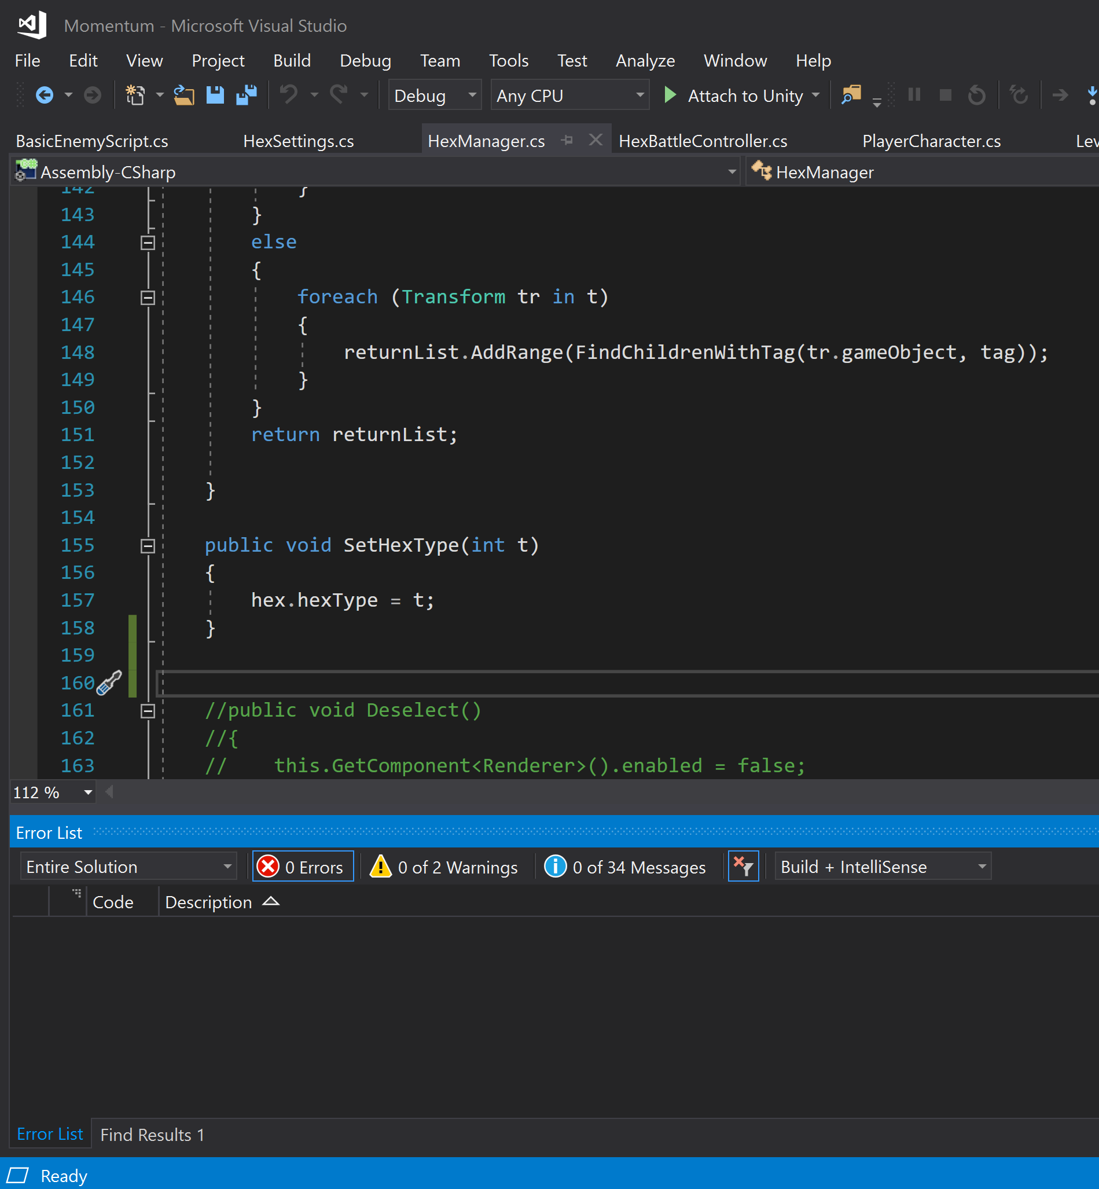Open the Help menu
The image size is (1099, 1189).
tap(813, 61)
